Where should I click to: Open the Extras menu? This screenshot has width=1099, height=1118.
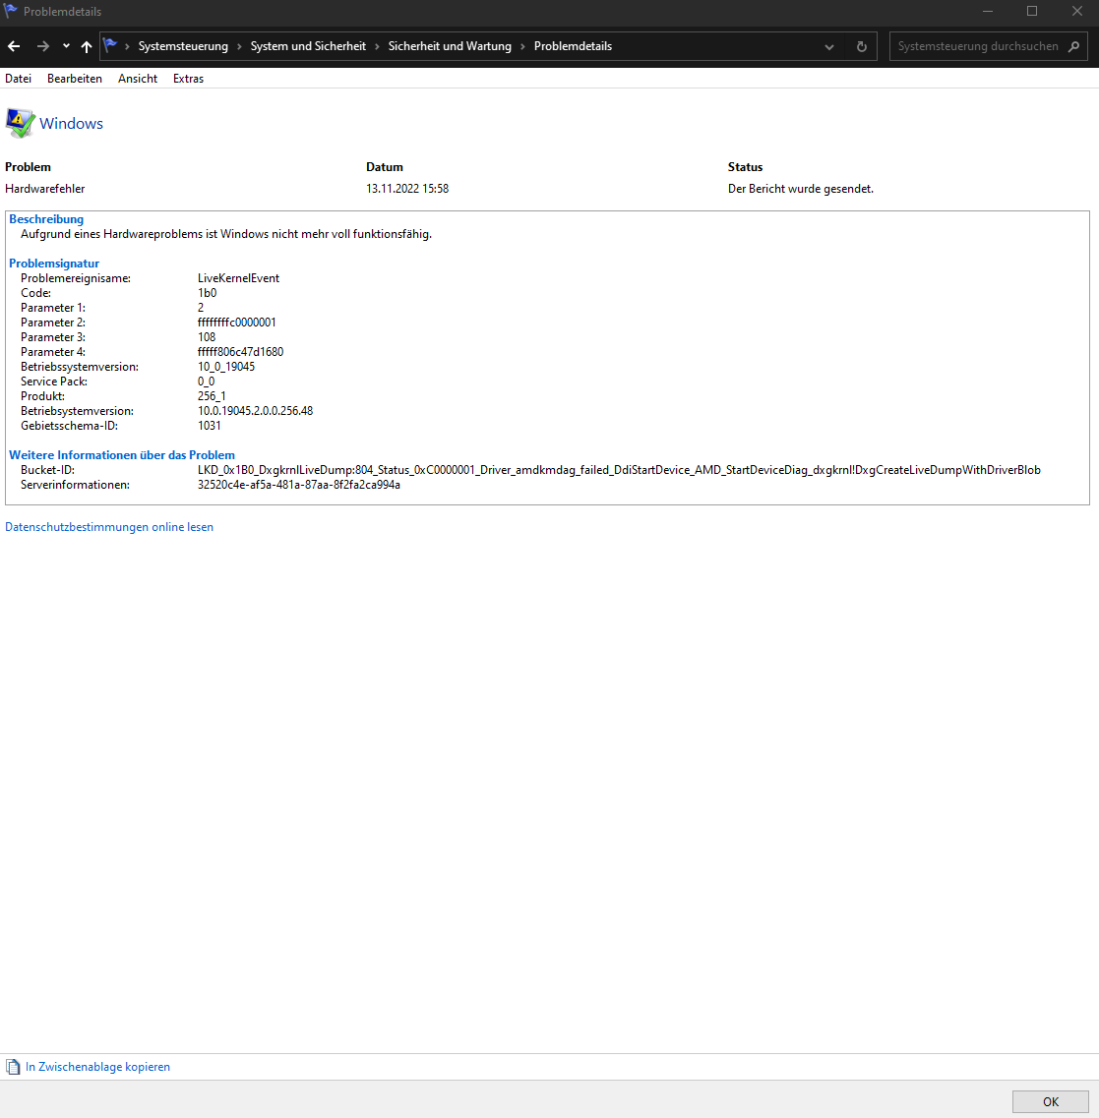(x=188, y=79)
